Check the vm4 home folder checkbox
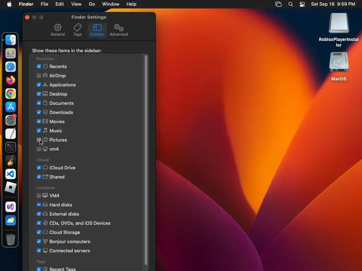 coord(39,149)
